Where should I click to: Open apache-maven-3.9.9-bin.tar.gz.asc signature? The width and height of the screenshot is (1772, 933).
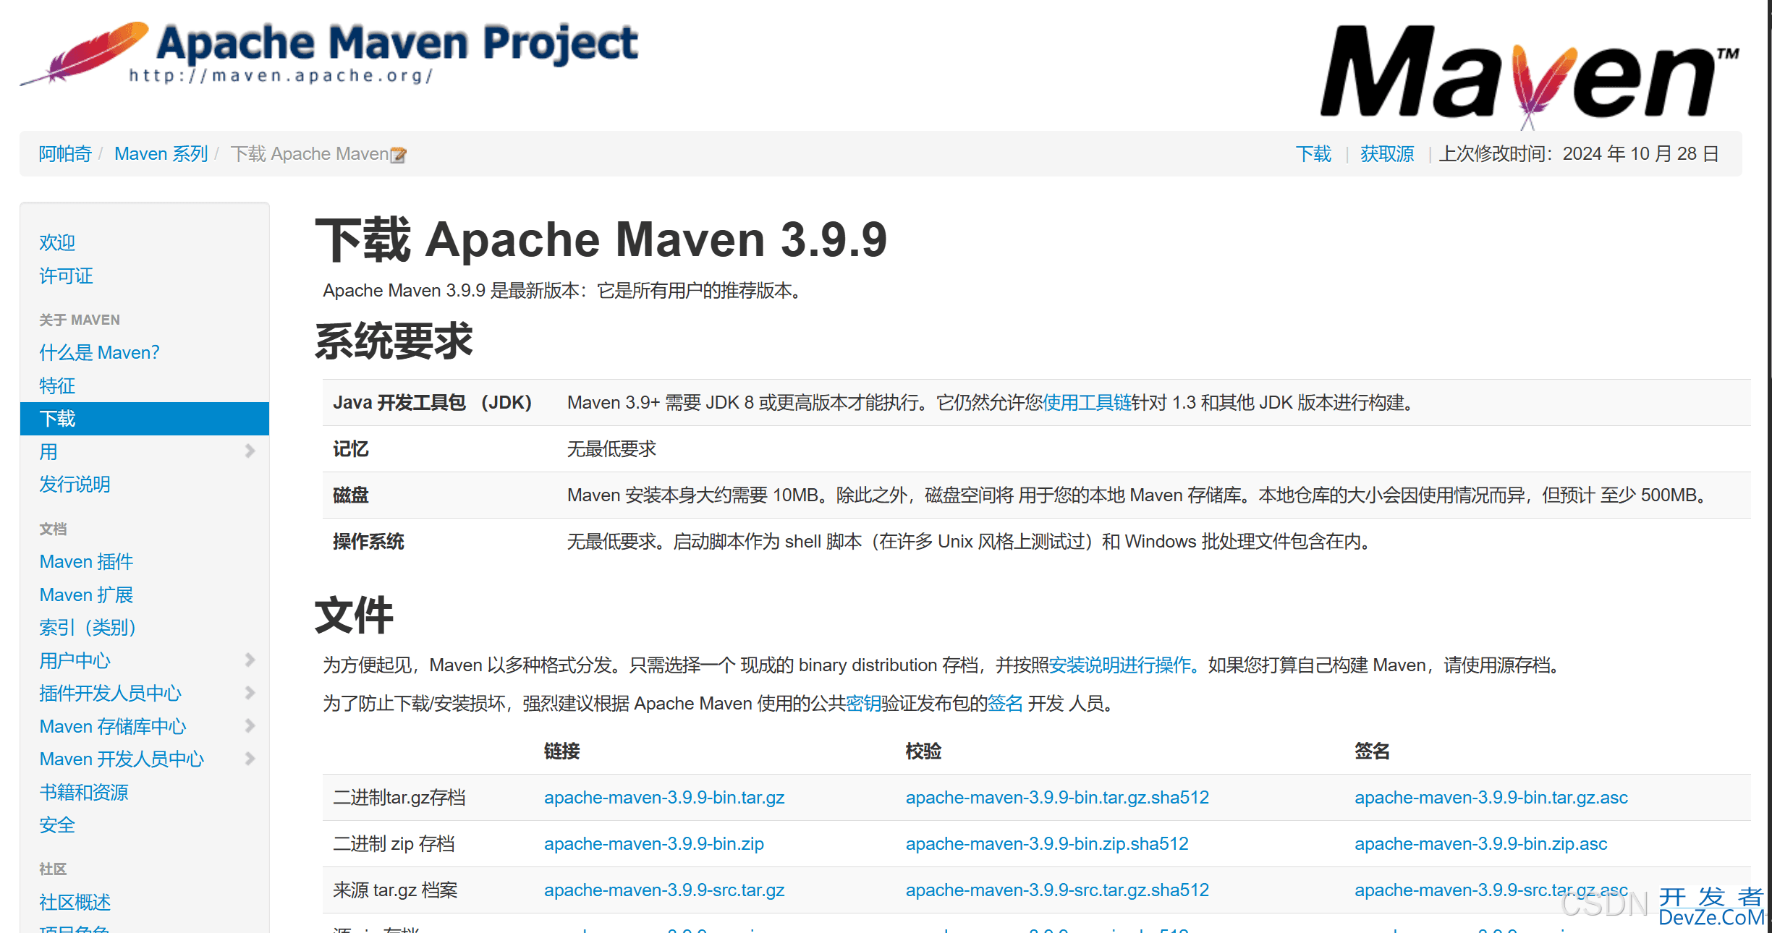(x=1491, y=798)
